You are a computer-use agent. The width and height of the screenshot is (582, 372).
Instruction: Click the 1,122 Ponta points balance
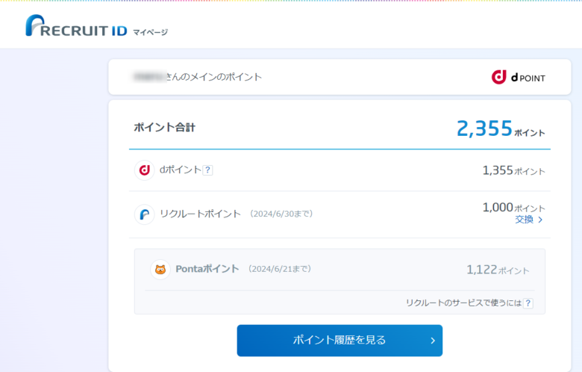coord(481,270)
